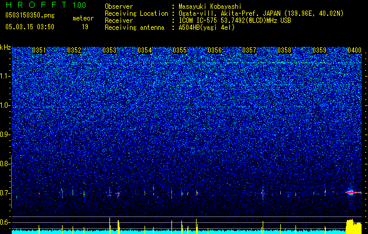Click the 0.9 kHz axis label
Viewport: 368px width, 234px height.
click(5, 135)
